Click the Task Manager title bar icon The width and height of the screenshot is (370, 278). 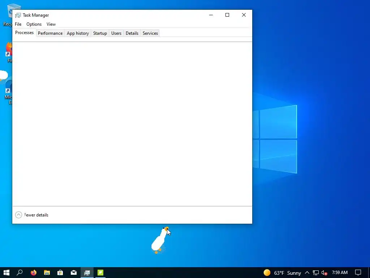tap(18, 15)
